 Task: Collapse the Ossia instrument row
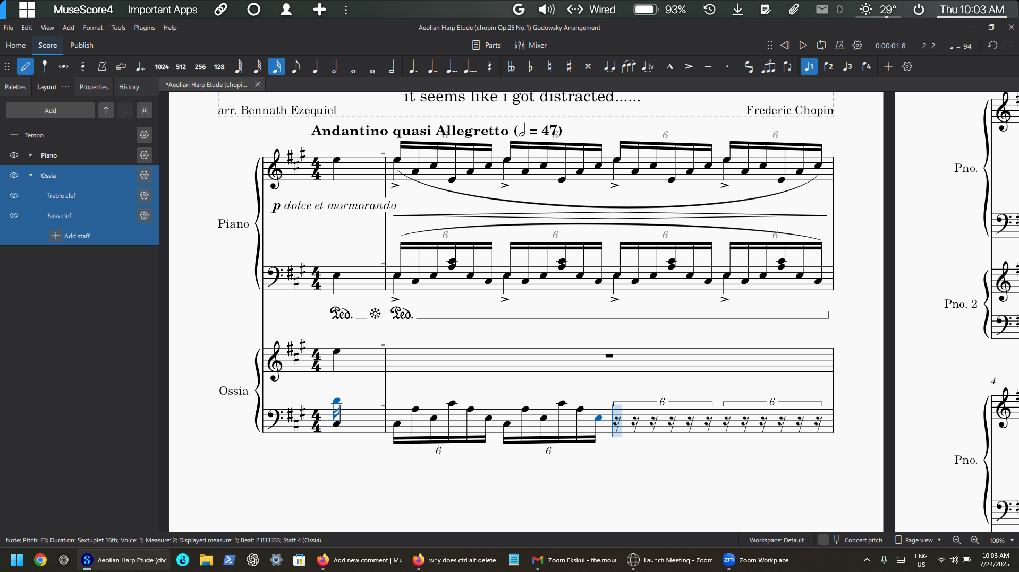[x=31, y=176]
